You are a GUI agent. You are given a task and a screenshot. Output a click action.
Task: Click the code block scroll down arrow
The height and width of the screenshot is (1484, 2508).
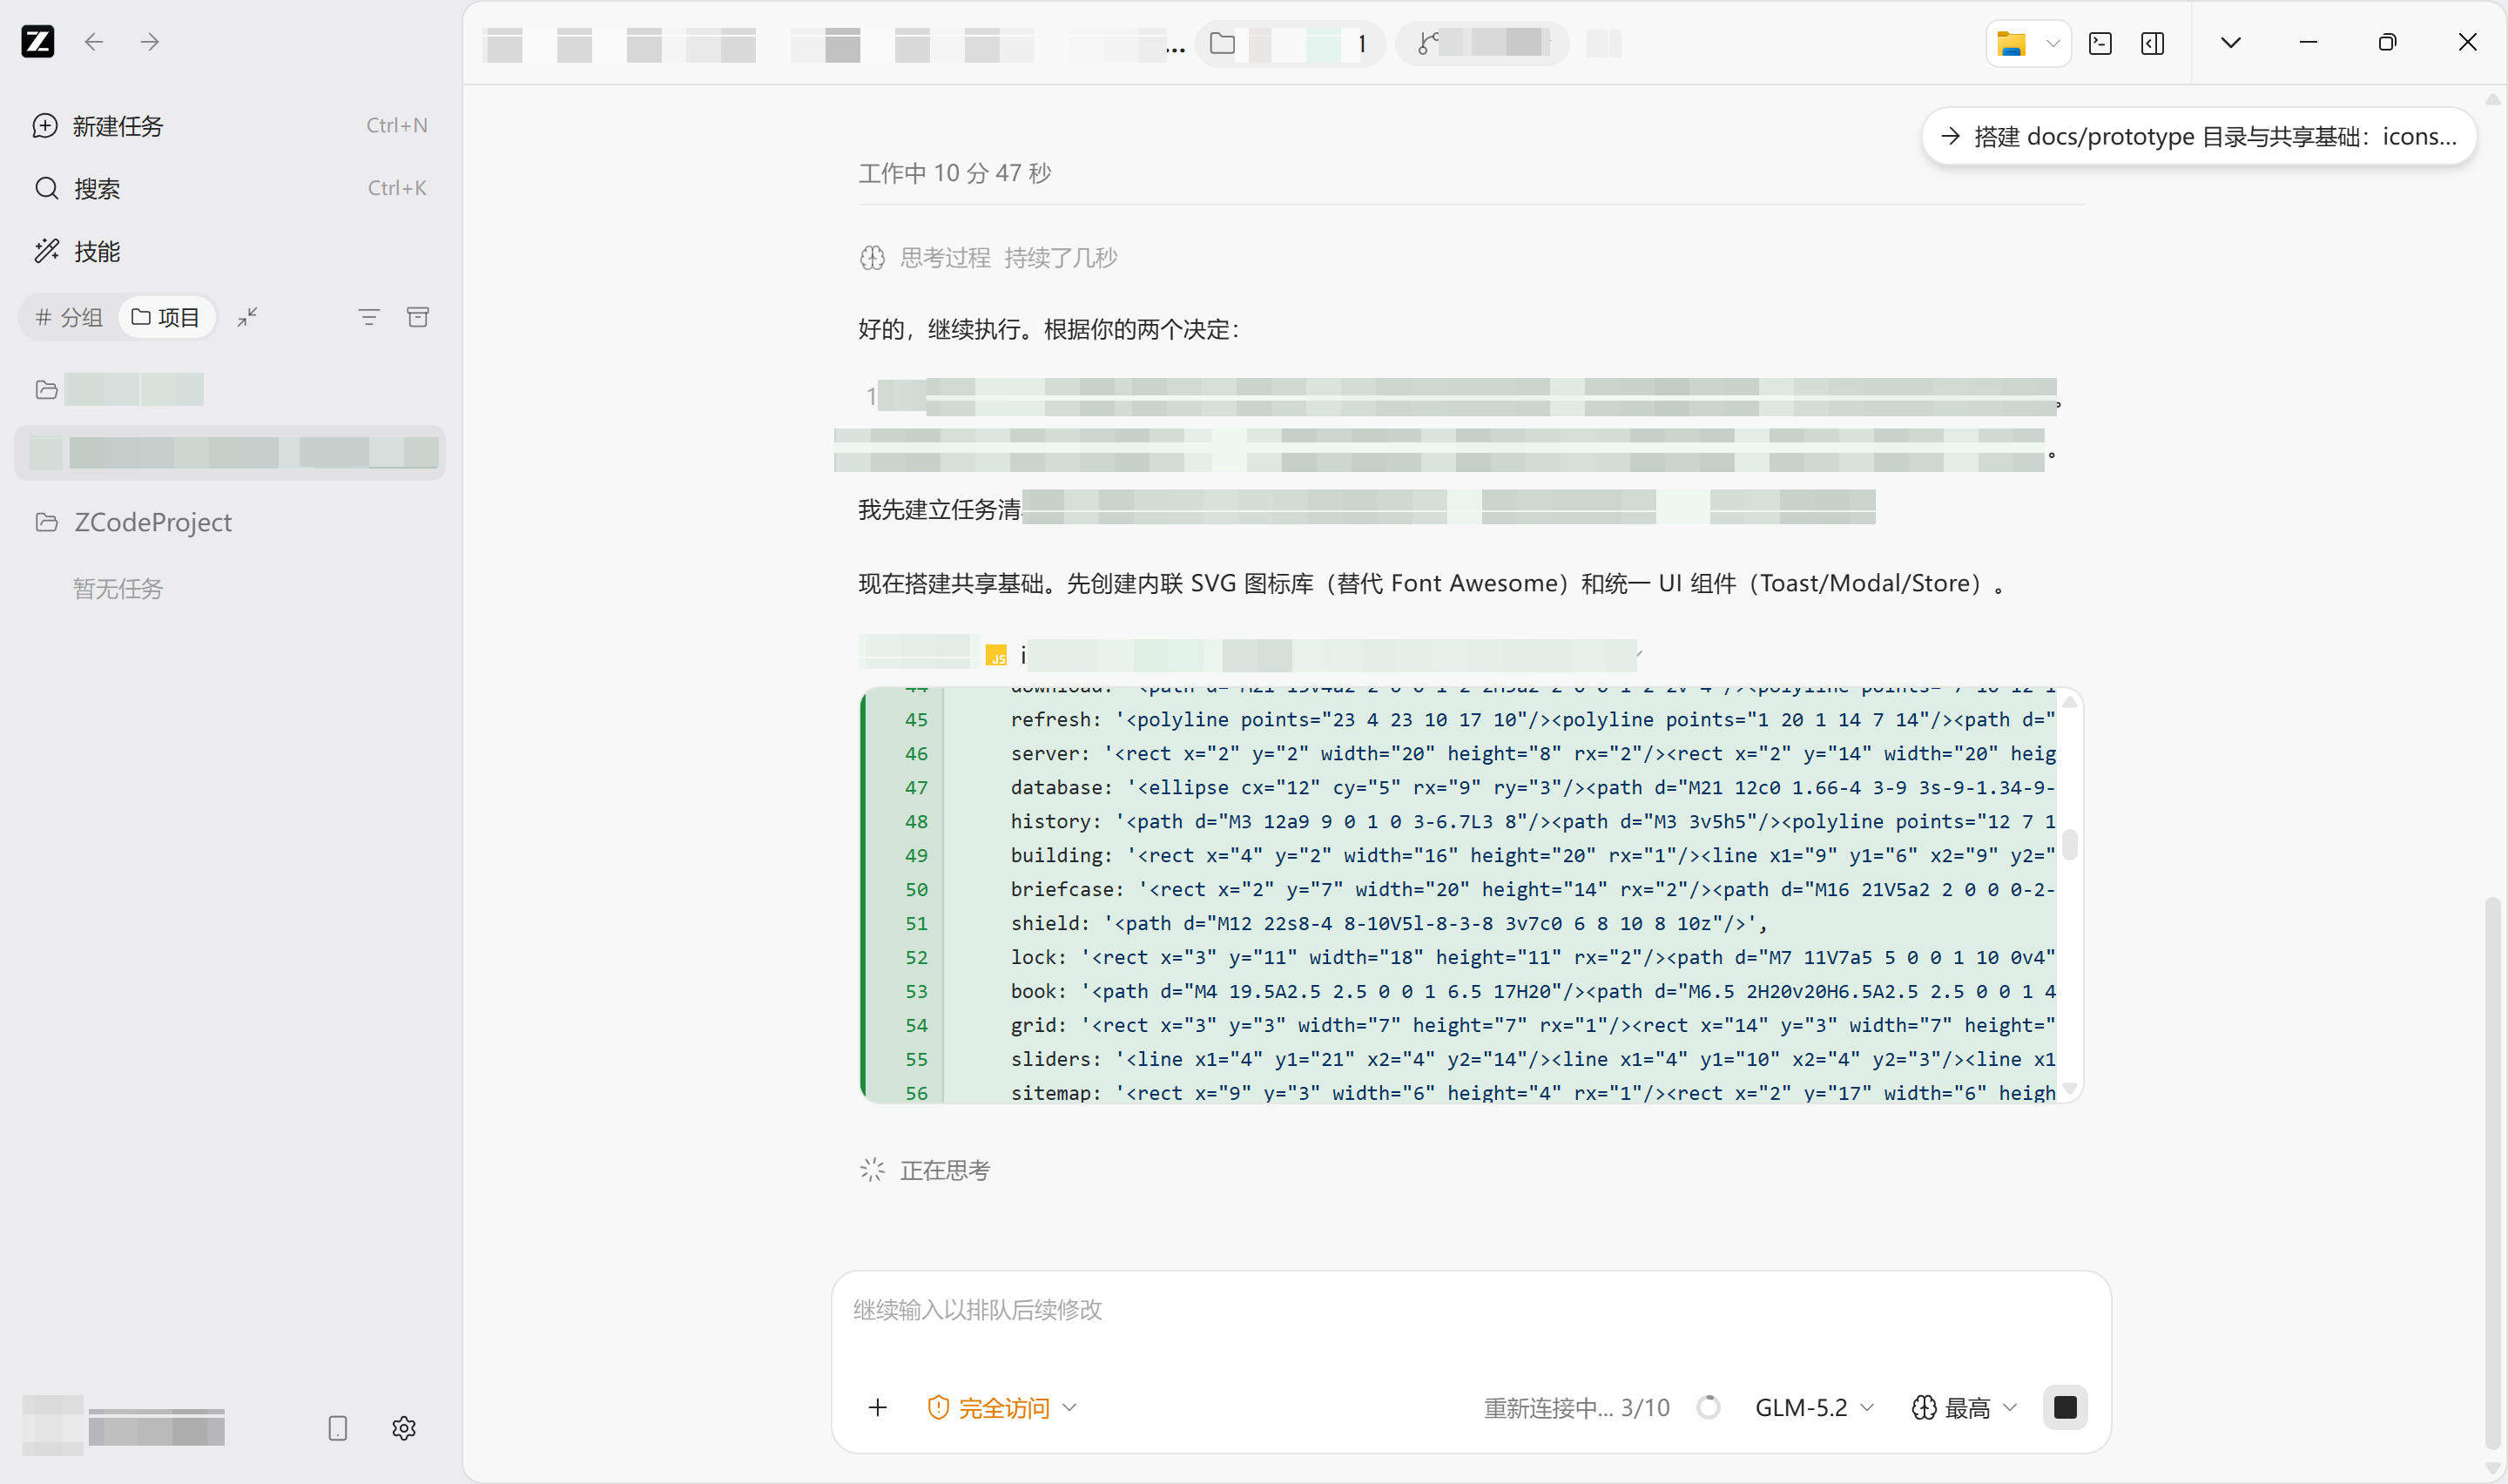(2069, 1088)
